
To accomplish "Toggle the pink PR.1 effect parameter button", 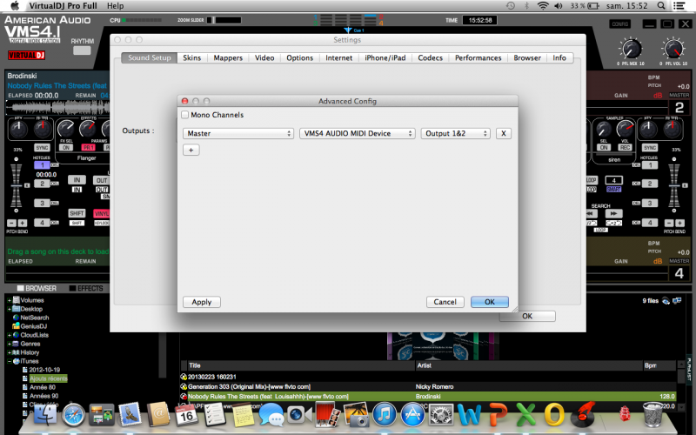I will coord(89,147).
